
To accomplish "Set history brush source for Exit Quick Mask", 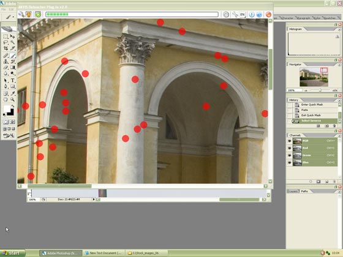I will click(290, 115).
